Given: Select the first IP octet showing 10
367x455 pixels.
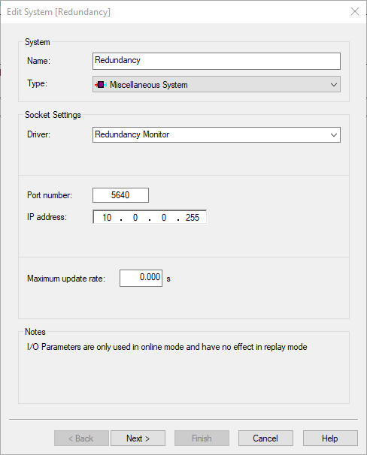Looking at the screenshot, I should point(107,217).
